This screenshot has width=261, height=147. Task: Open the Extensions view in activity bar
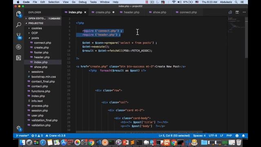pos(18,58)
